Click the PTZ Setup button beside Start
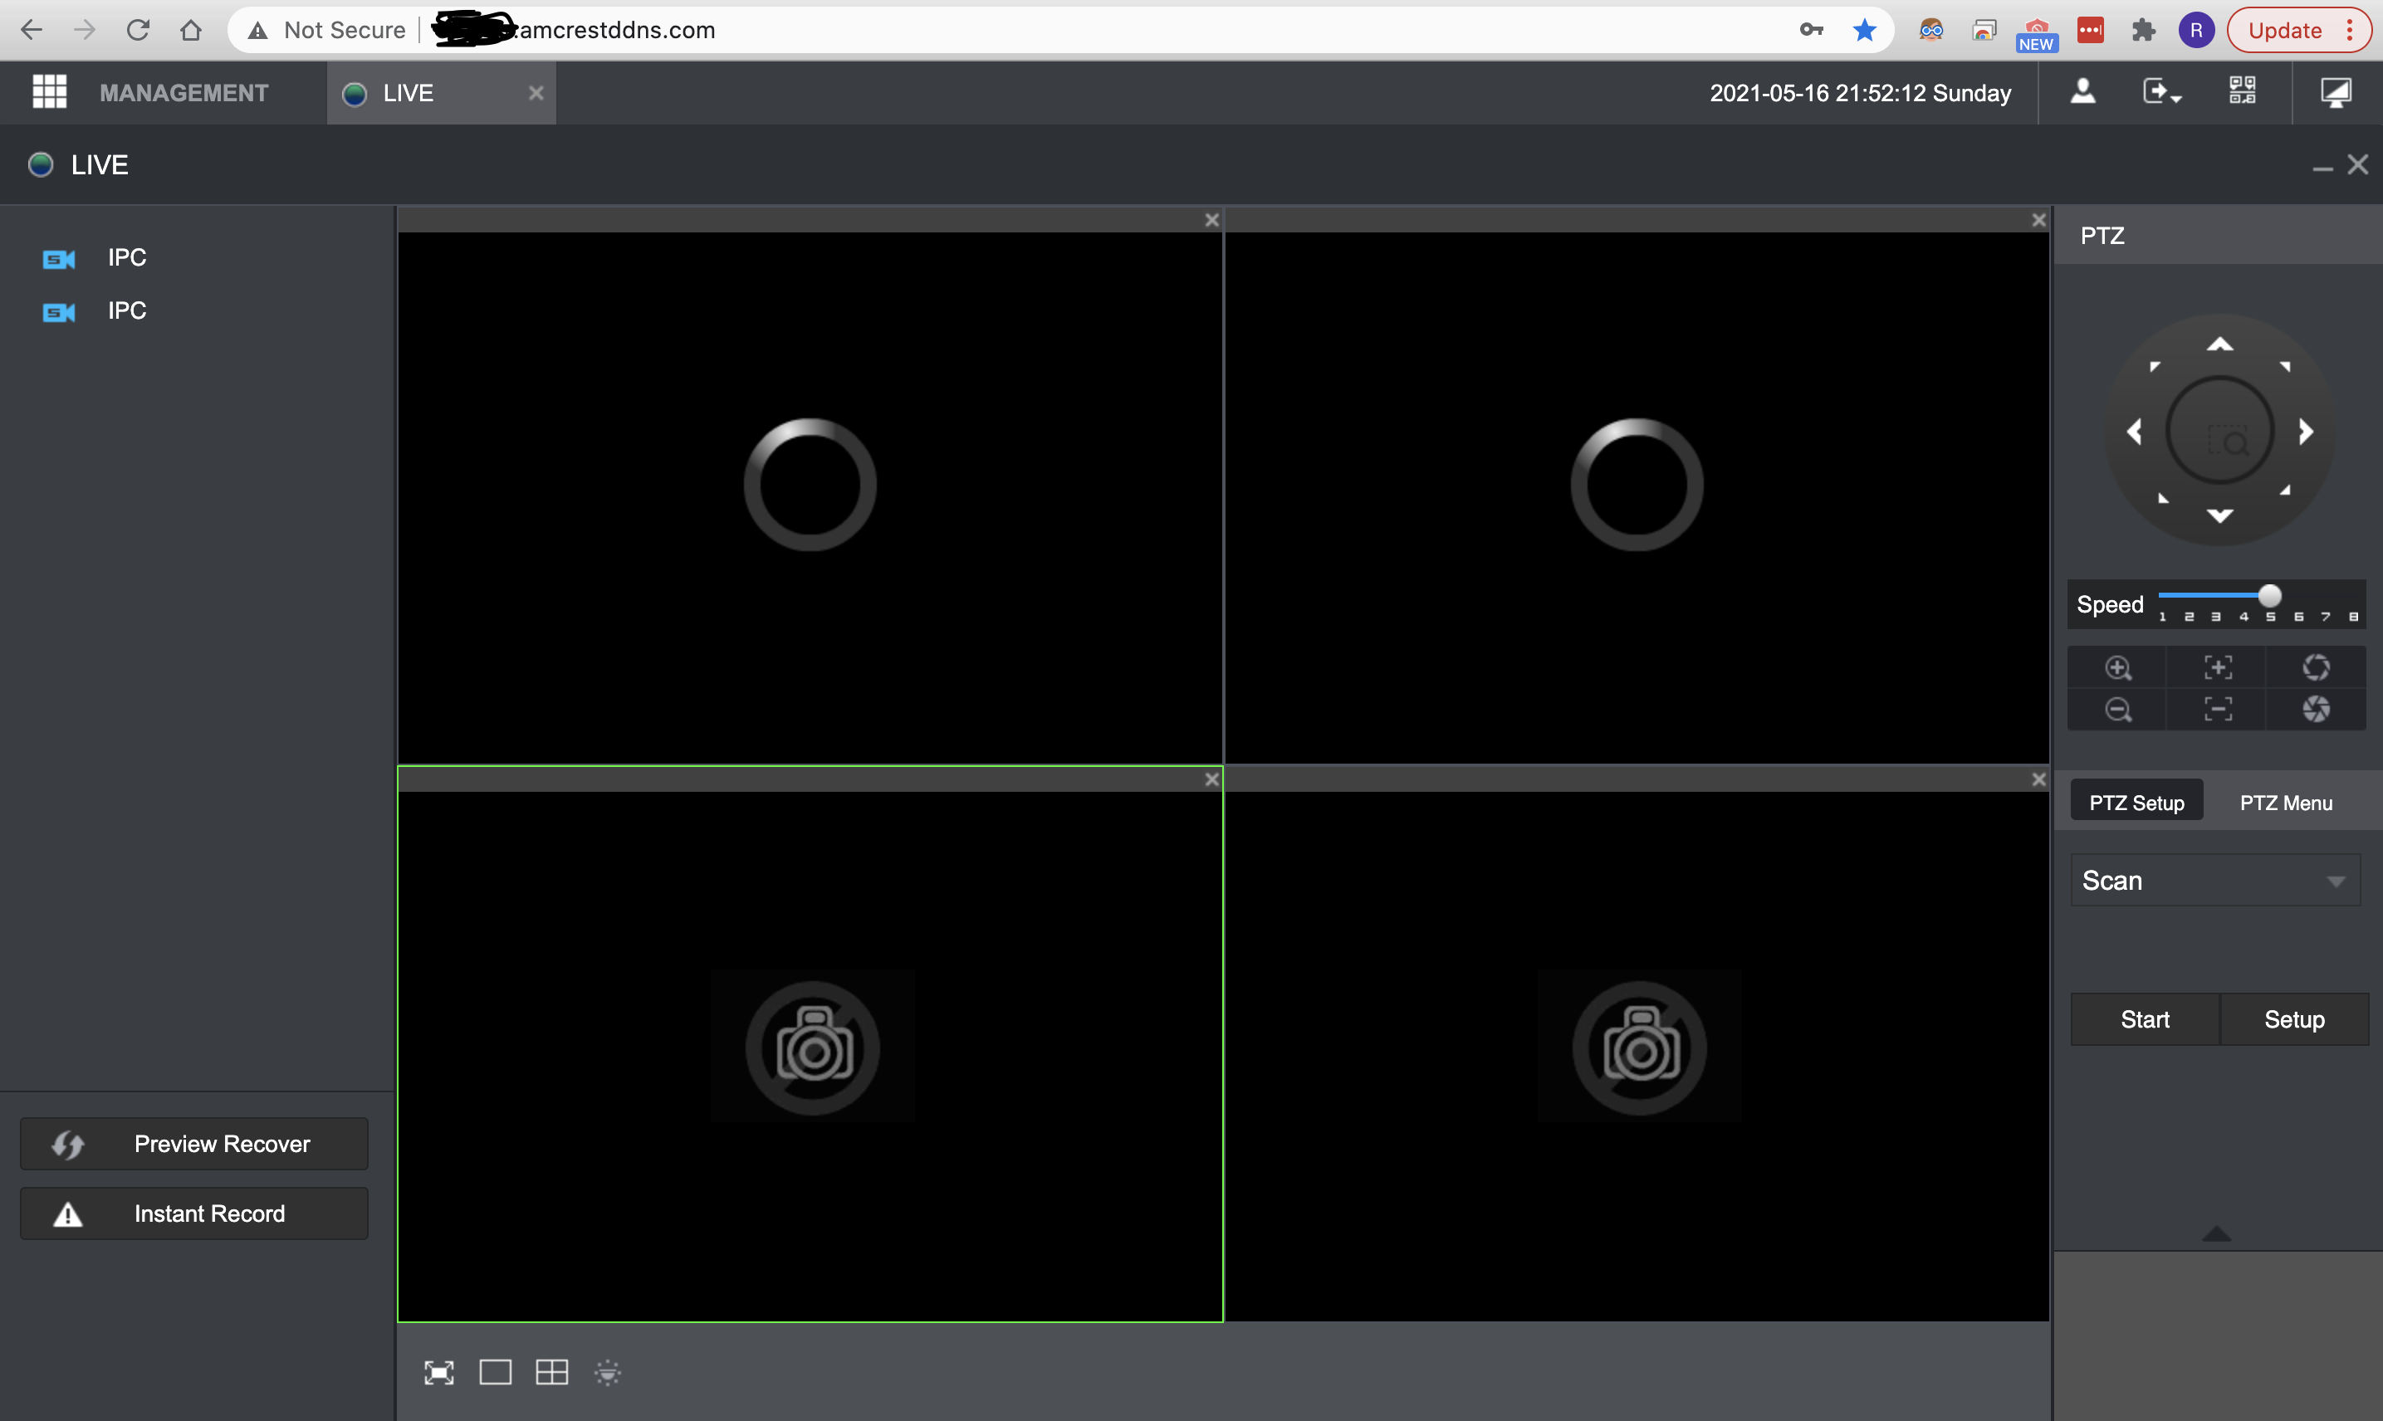The image size is (2383, 1421). 2295,1020
